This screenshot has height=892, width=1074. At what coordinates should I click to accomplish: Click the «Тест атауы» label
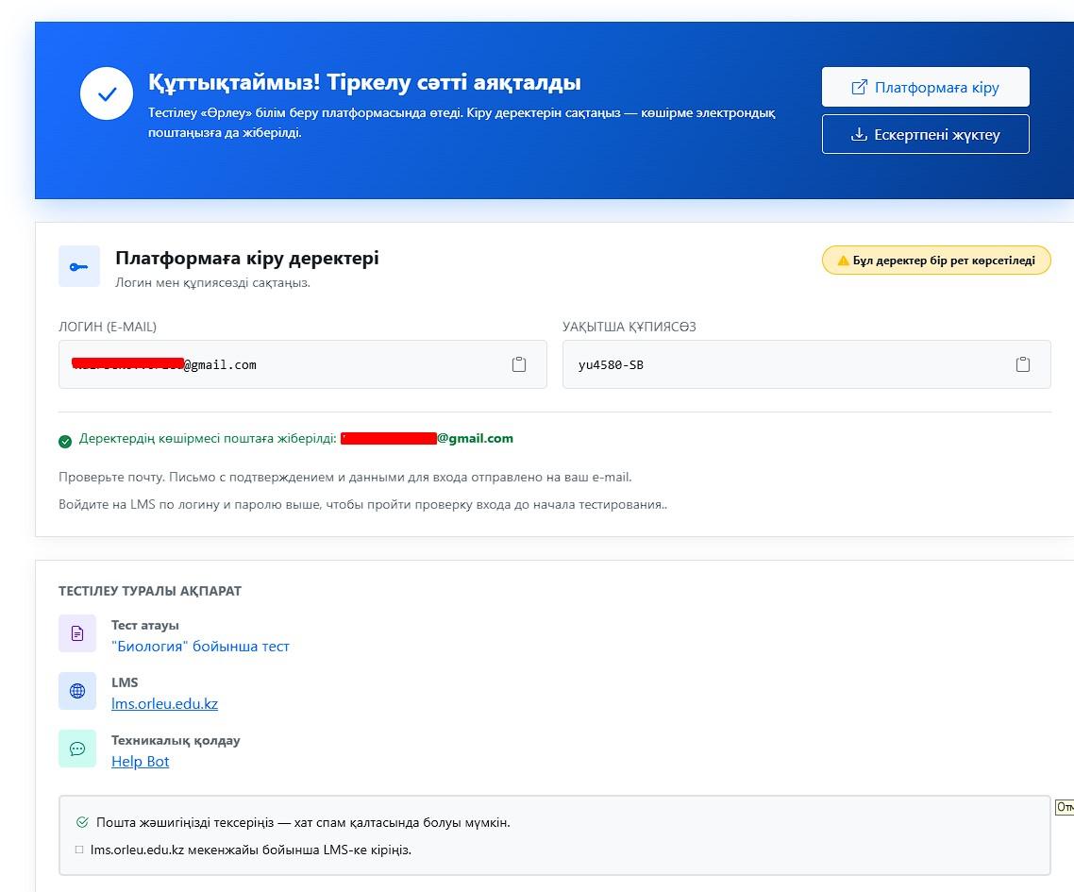click(x=145, y=625)
